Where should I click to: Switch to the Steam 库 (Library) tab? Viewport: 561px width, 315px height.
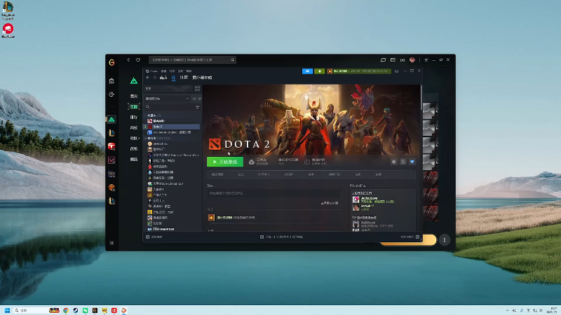173,78
